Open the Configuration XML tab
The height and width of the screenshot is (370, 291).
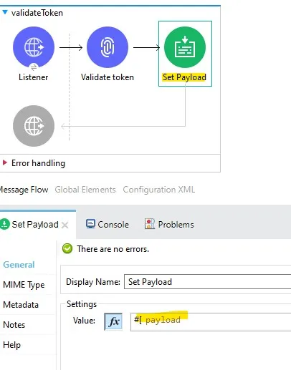tap(159, 190)
